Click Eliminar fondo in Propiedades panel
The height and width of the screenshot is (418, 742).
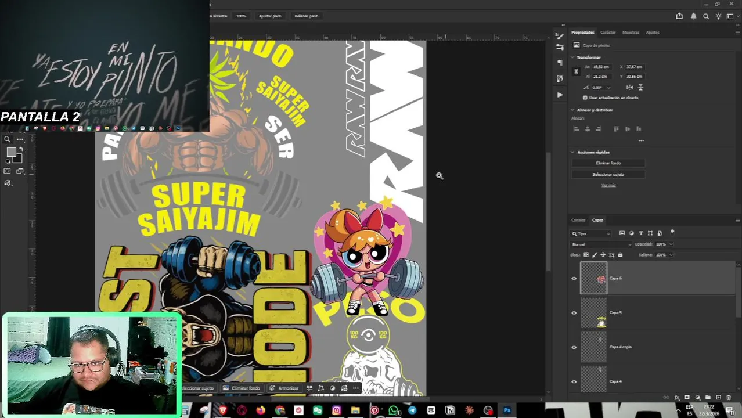coord(608,163)
